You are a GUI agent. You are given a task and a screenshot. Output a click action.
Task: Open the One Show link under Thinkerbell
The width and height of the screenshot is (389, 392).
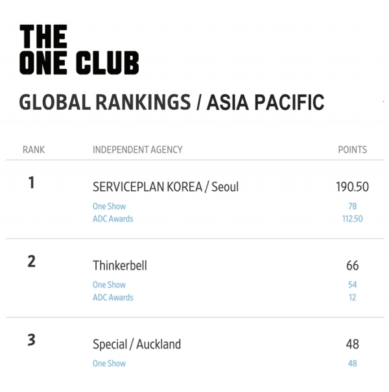click(109, 285)
